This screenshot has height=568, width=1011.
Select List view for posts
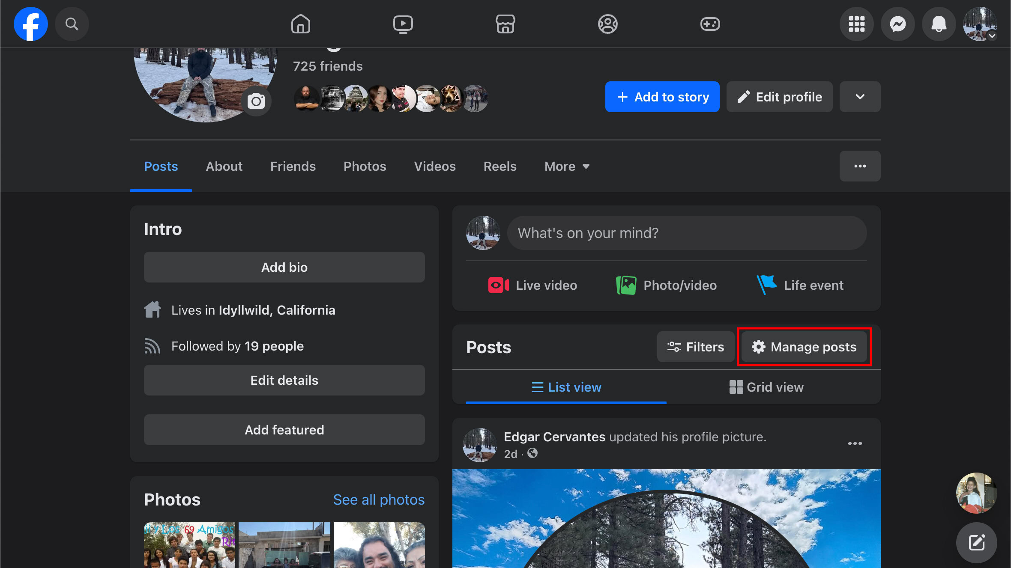point(566,387)
